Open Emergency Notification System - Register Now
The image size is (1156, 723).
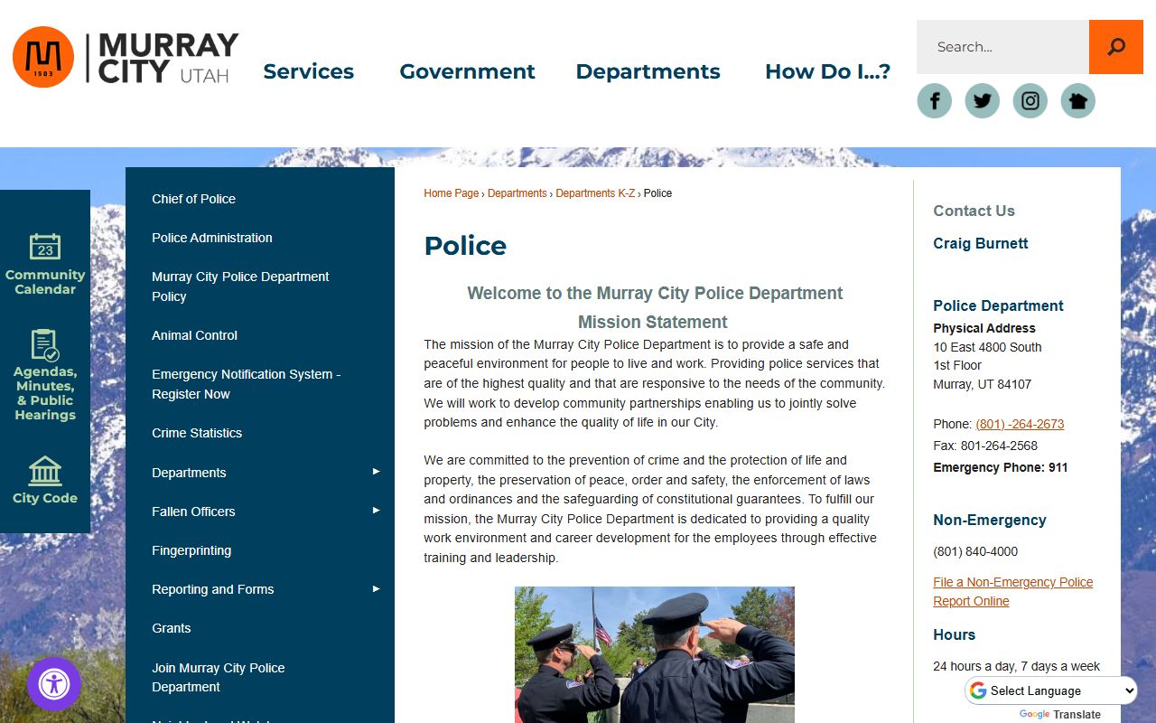[x=246, y=384]
